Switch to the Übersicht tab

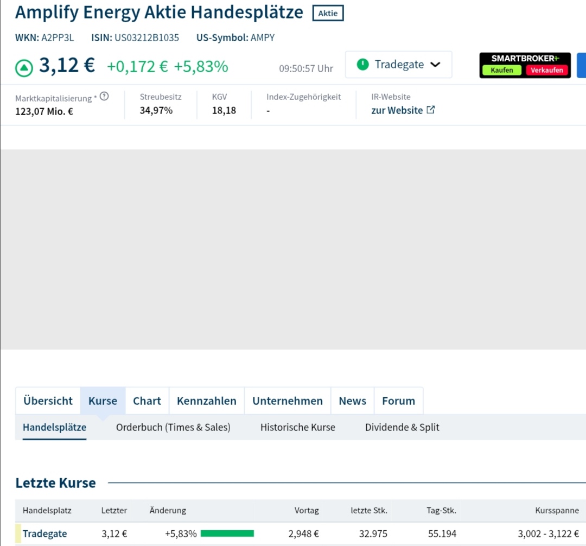coord(48,401)
